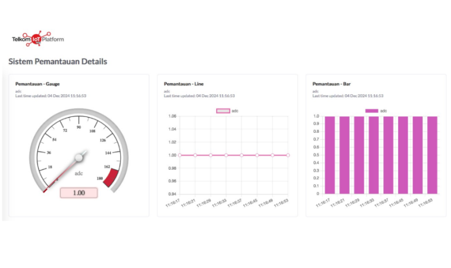
Task: Click the 72 tick label on the gauge
Action: 65,130
